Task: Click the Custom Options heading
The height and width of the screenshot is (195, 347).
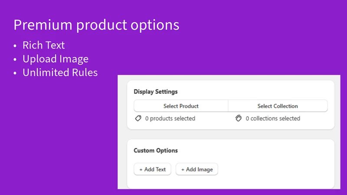Action: pyautogui.click(x=156, y=150)
